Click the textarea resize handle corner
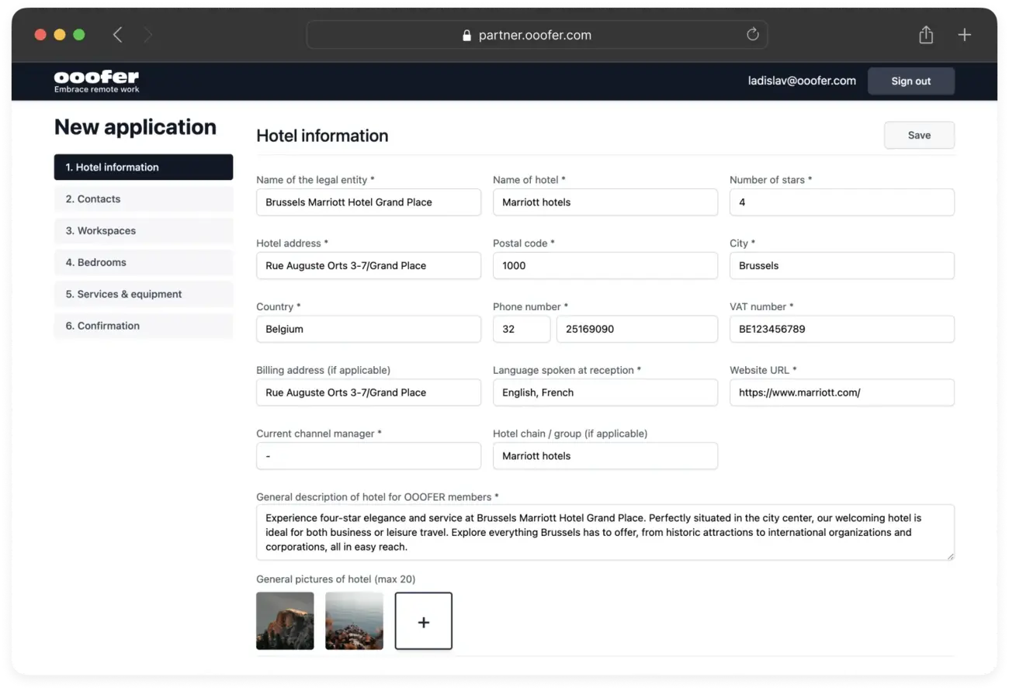 [949, 555]
